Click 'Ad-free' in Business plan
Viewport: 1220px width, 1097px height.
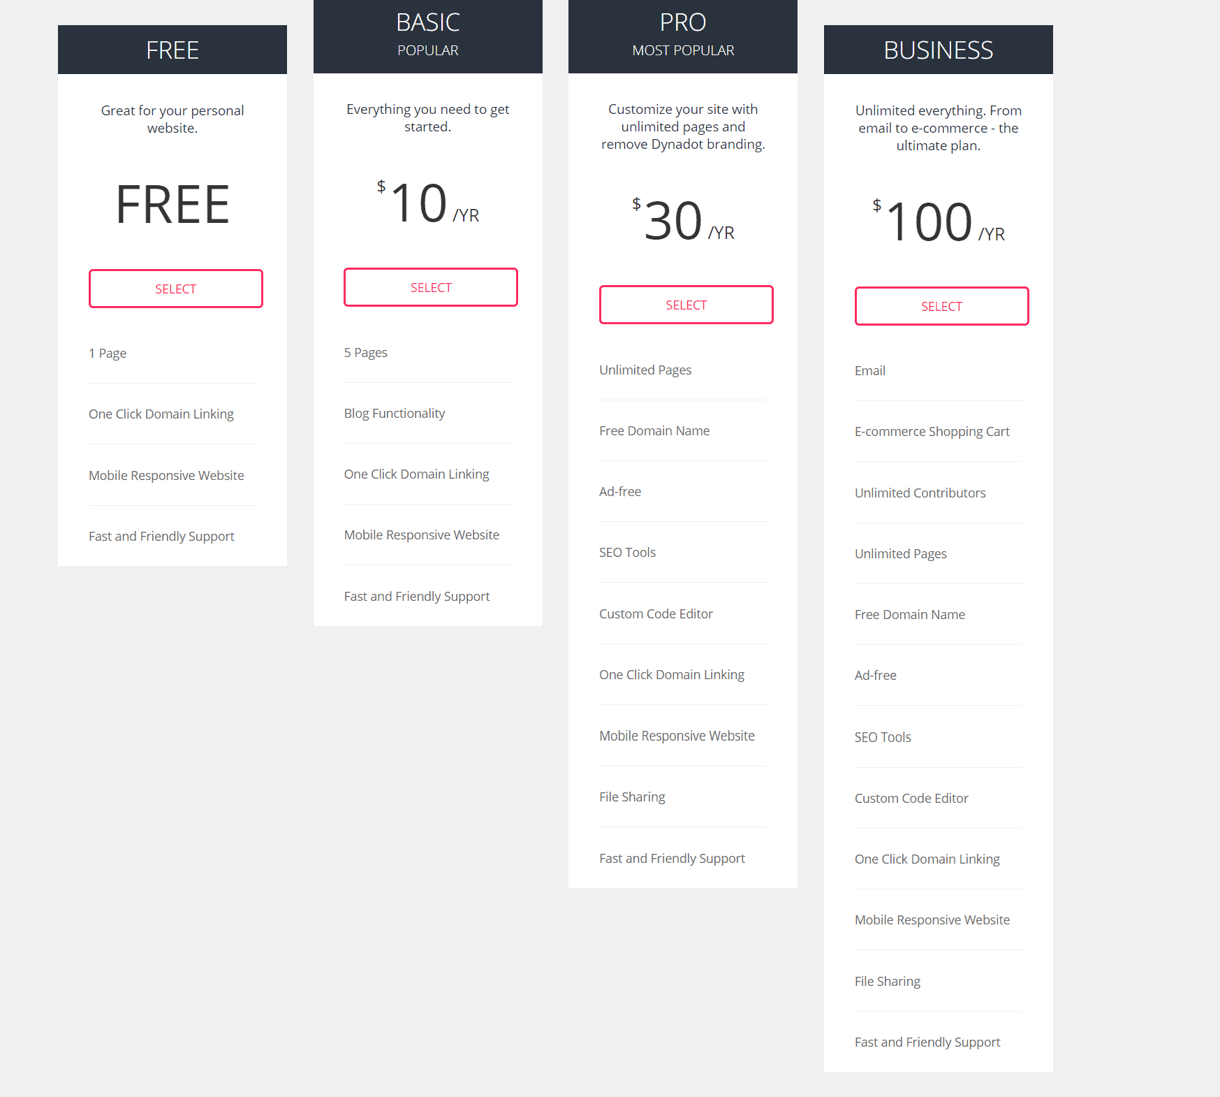(876, 675)
